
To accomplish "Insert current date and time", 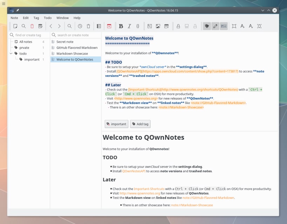I will (x=166, y=26).
